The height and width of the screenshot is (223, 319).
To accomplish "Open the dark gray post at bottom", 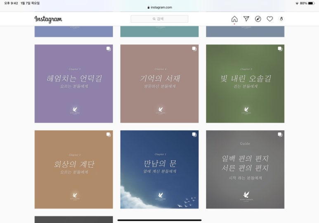I will tap(73, 220).
